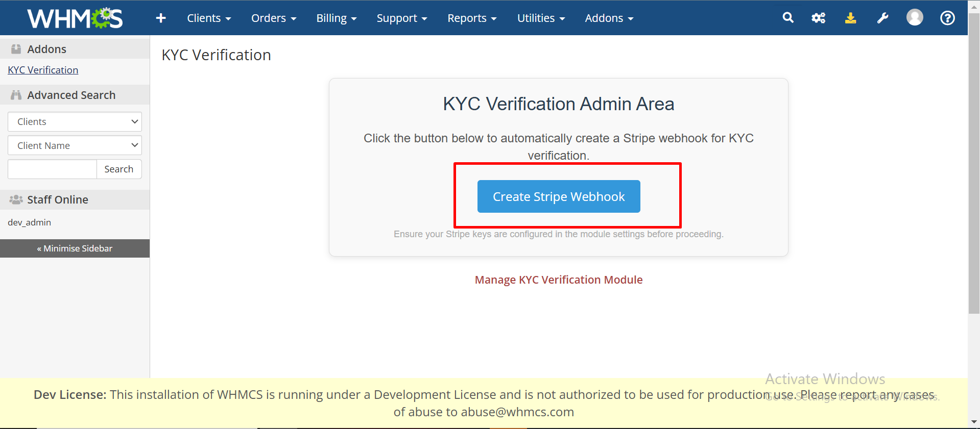Image resolution: width=980 pixels, height=429 pixels.
Task: Click the Addons sidebar box icon
Action: (16, 49)
